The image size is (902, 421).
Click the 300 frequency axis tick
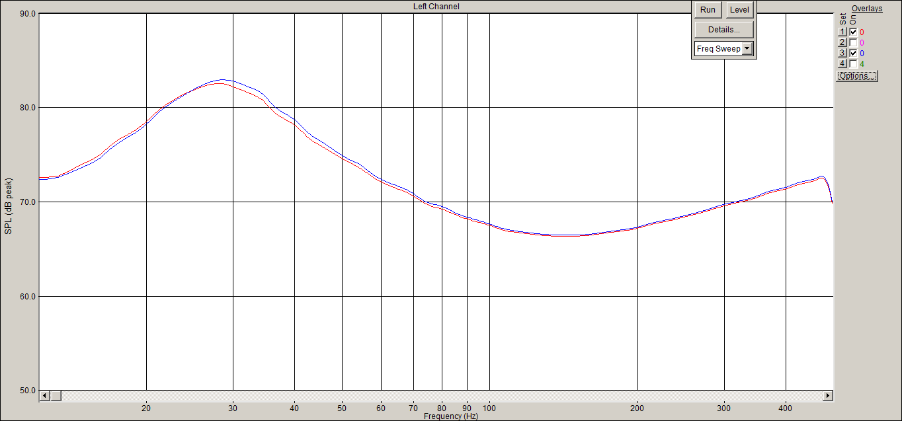pyautogui.click(x=724, y=408)
